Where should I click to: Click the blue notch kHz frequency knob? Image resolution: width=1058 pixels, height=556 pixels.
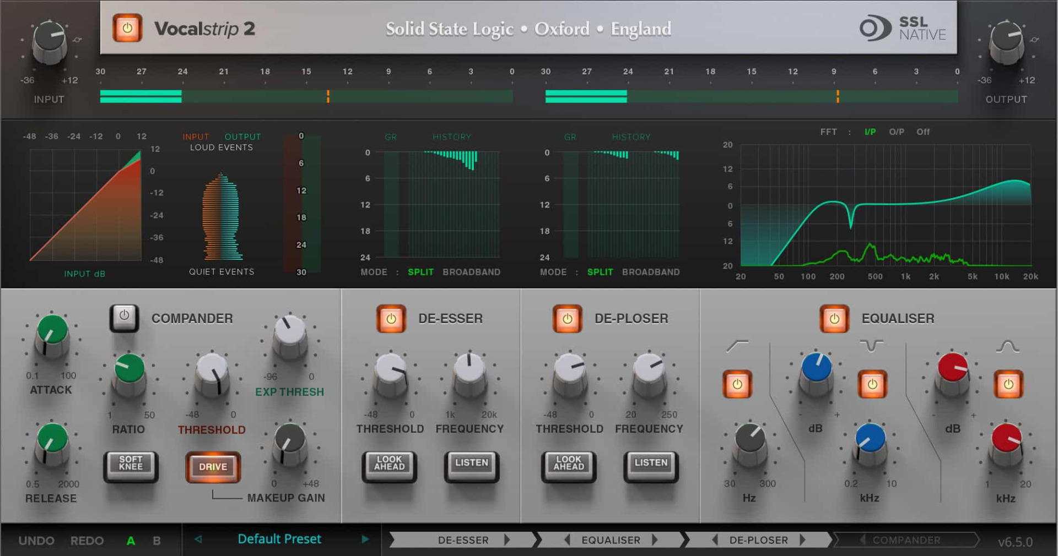pos(870,445)
